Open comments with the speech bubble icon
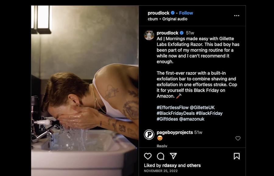274x176 pixels. [x=160, y=156]
